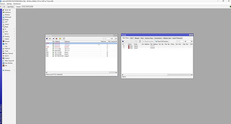Sort routes by Gateway column header

[82, 41]
